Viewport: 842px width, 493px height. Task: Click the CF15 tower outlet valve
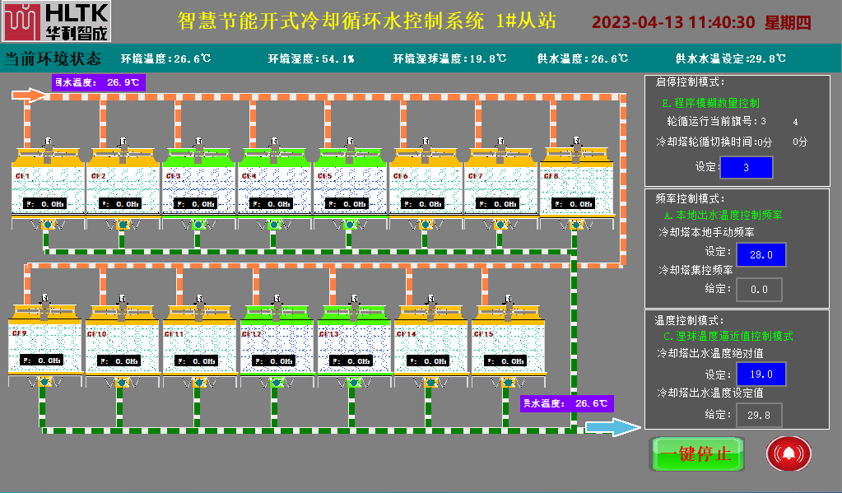point(507,381)
